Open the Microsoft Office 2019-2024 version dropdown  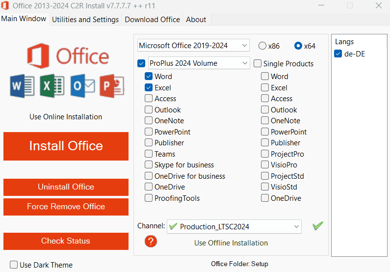(x=193, y=45)
